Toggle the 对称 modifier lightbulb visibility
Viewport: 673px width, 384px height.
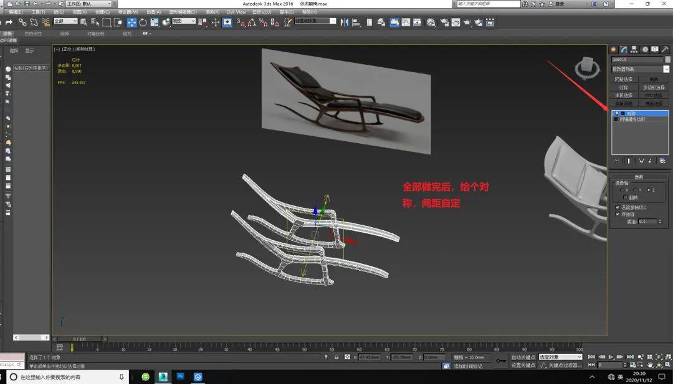click(x=616, y=113)
